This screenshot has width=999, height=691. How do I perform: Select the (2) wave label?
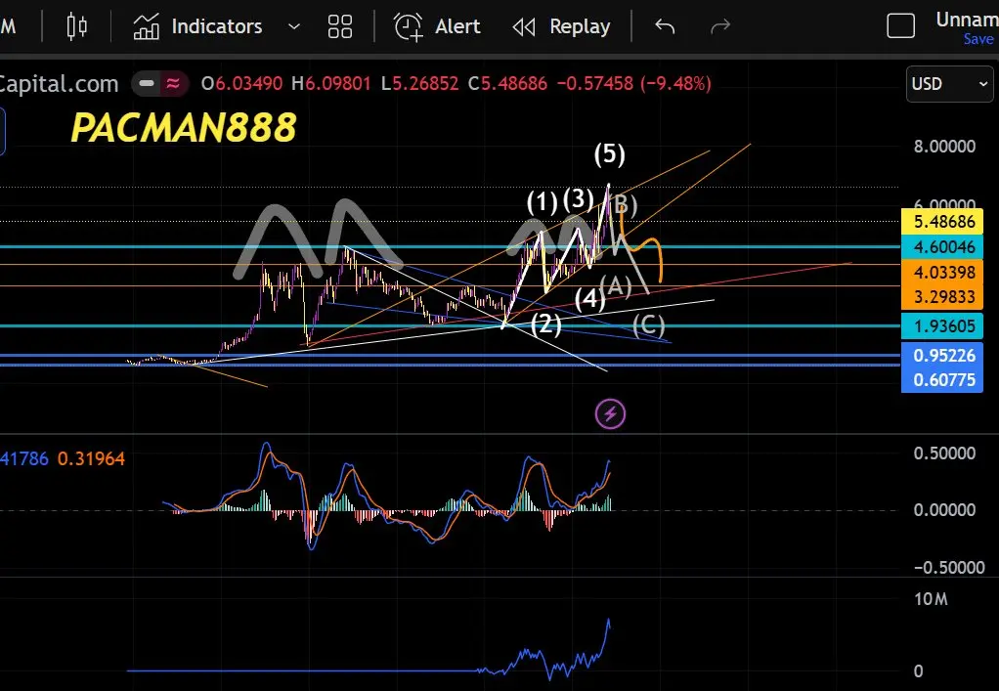pos(546,324)
